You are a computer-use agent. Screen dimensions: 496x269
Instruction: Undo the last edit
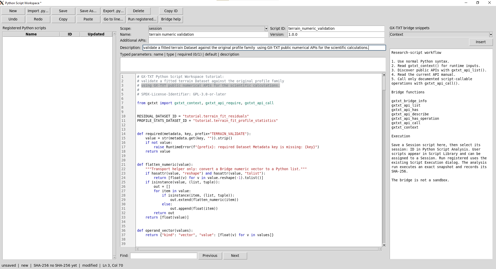pos(13,19)
